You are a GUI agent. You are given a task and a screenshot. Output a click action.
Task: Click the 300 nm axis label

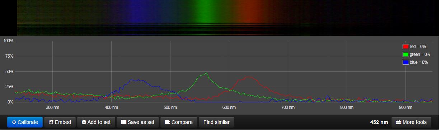click(x=53, y=107)
